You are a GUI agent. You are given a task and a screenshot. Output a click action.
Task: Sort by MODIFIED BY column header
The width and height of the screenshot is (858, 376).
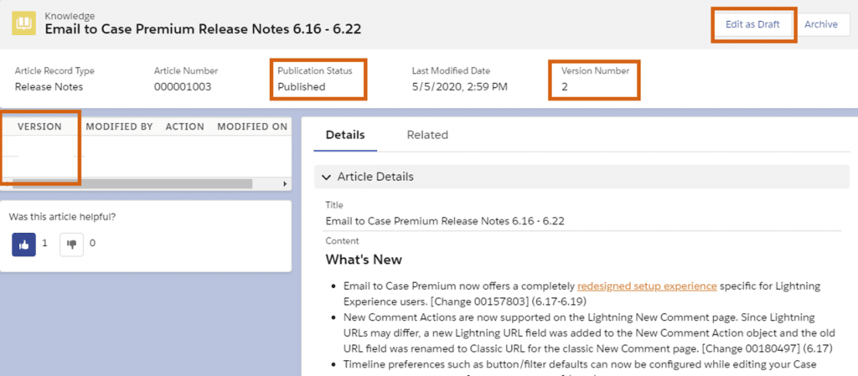tap(119, 126)
